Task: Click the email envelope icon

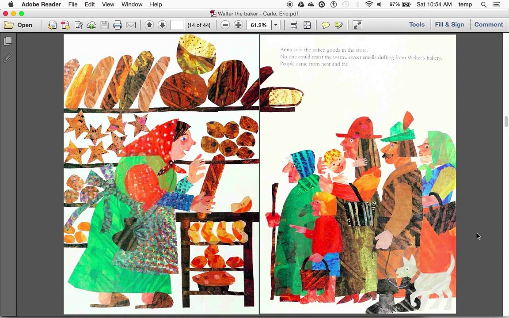Action: [x=131, y=25]
